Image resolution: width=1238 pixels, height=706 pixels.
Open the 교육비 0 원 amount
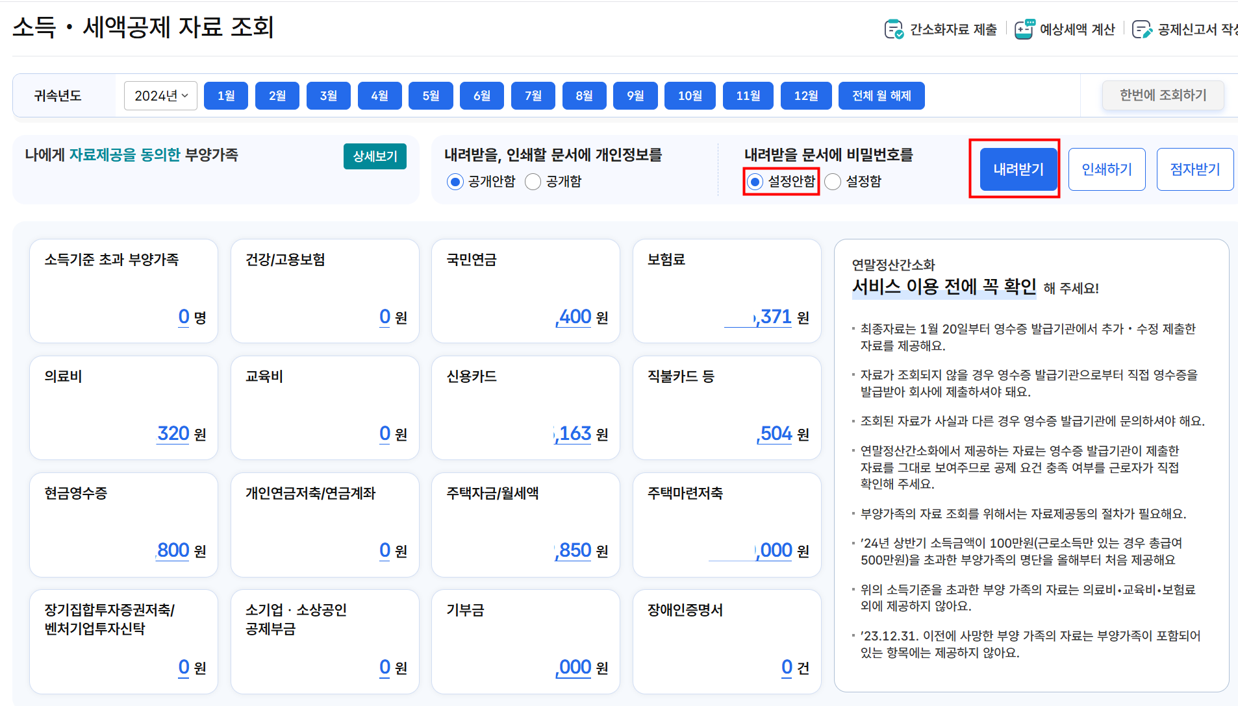pos(385,434)
